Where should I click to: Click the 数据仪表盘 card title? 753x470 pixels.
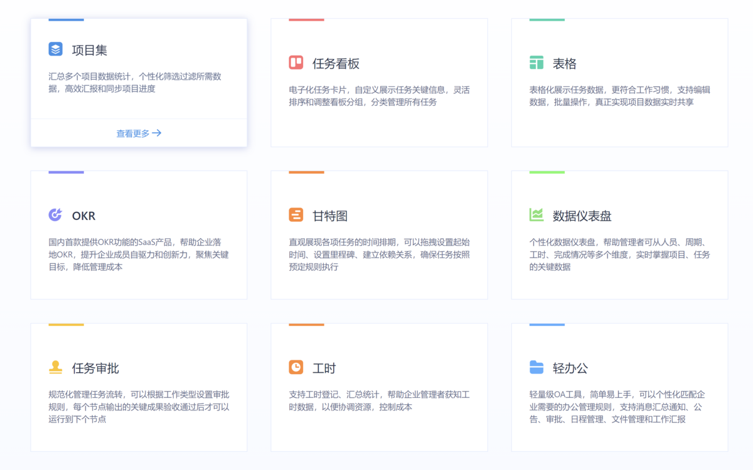click(582, 216)
